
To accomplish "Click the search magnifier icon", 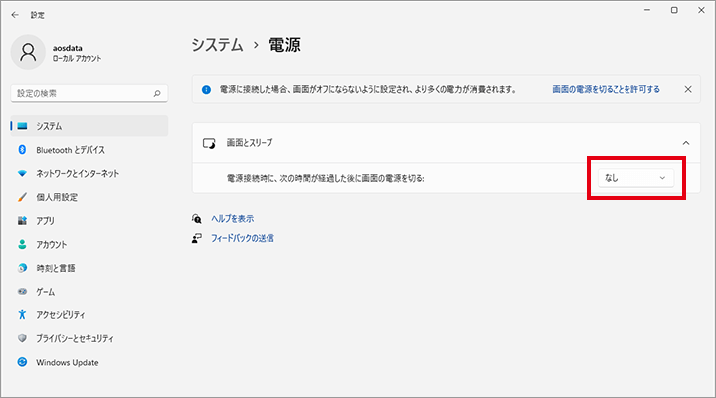I will point(157,93).
